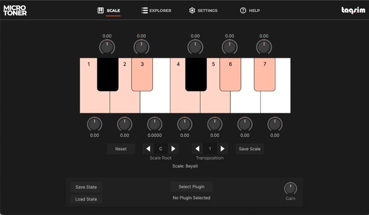The width and height of the screenshot is (369, 215).
Task: Click the Save Scale button
Action: (x=250, y=149)
